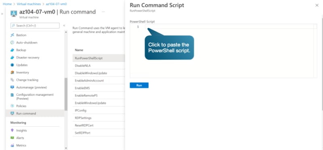Click the Name column header

tap(79, 50)
